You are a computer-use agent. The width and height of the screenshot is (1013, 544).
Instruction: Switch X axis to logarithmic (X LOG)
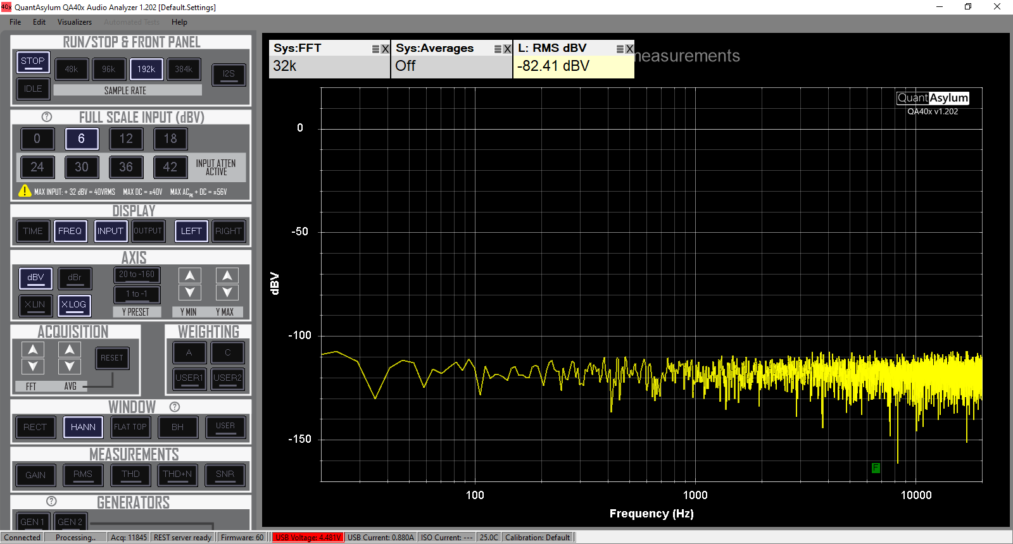[75, 306]
